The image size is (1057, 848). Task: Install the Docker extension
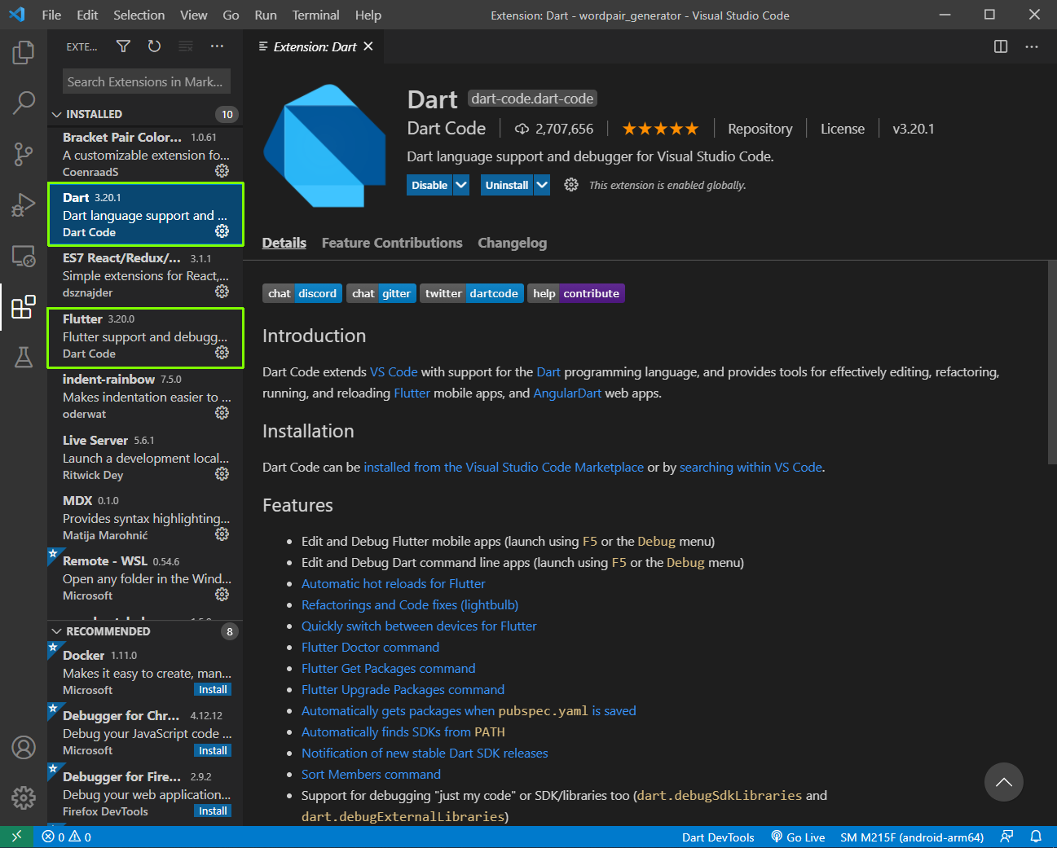[x=213, y=689]
